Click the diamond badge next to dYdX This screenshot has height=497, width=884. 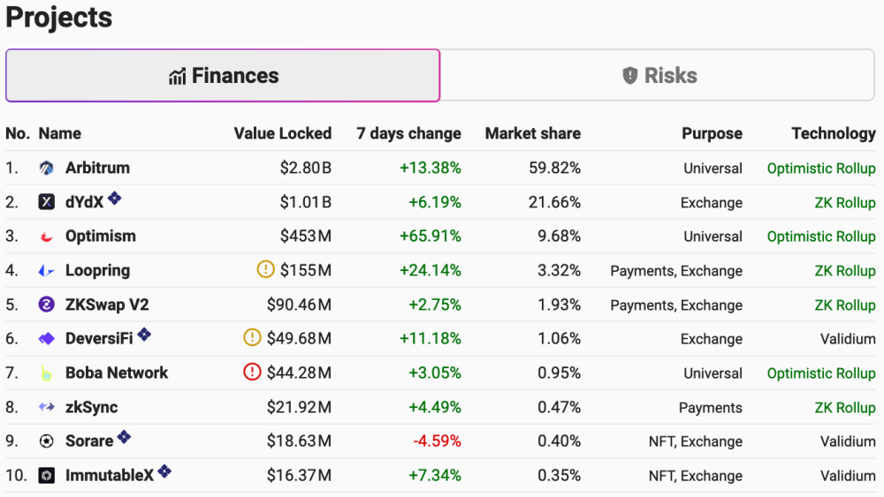coord(114,198)
